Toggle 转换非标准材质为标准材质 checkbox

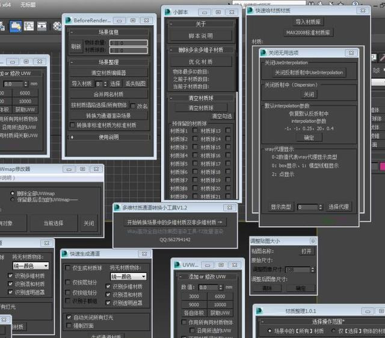(x=72, y=124)
